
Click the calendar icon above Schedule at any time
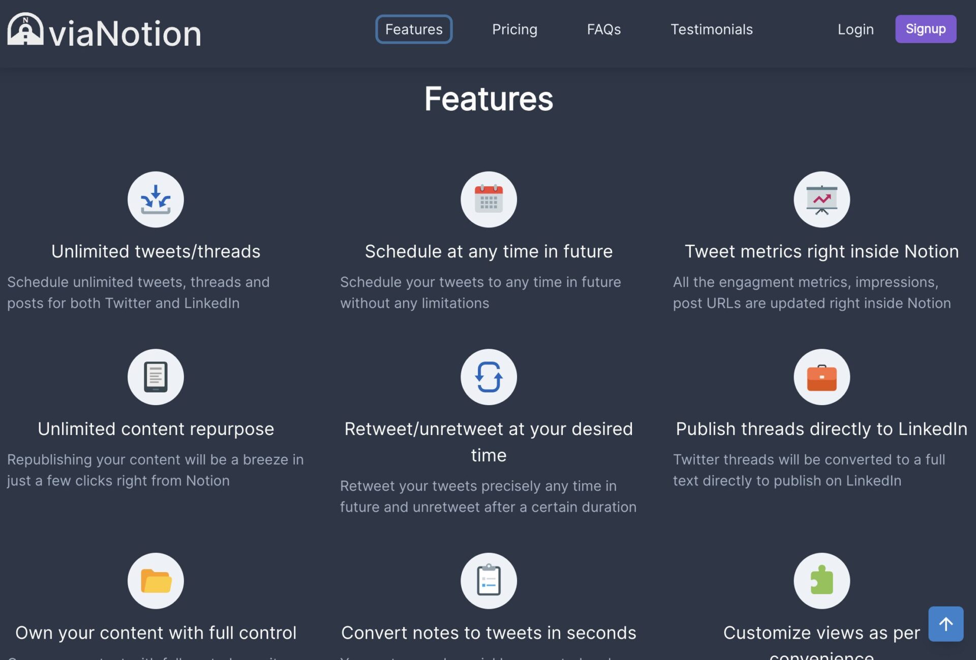489,200
